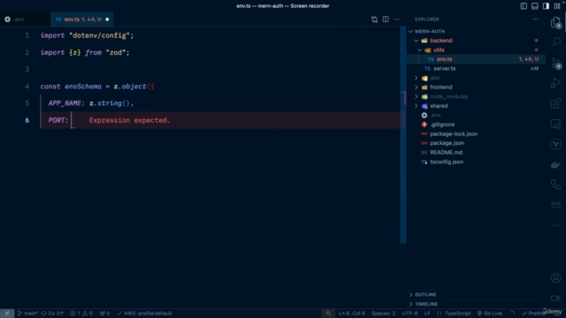The width and height of the screenshot is (566, 318).
Task: Collapse the backend folder
Action: 417,41
